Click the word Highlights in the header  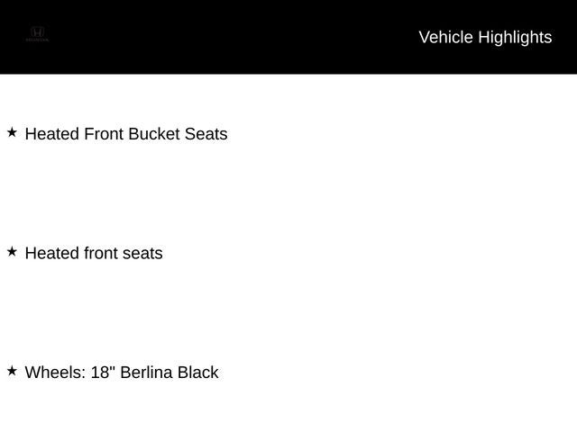point(515,38)
